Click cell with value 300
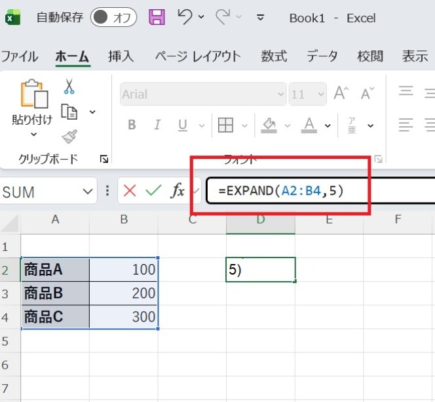The image size is (435, 402). (124, 317)
